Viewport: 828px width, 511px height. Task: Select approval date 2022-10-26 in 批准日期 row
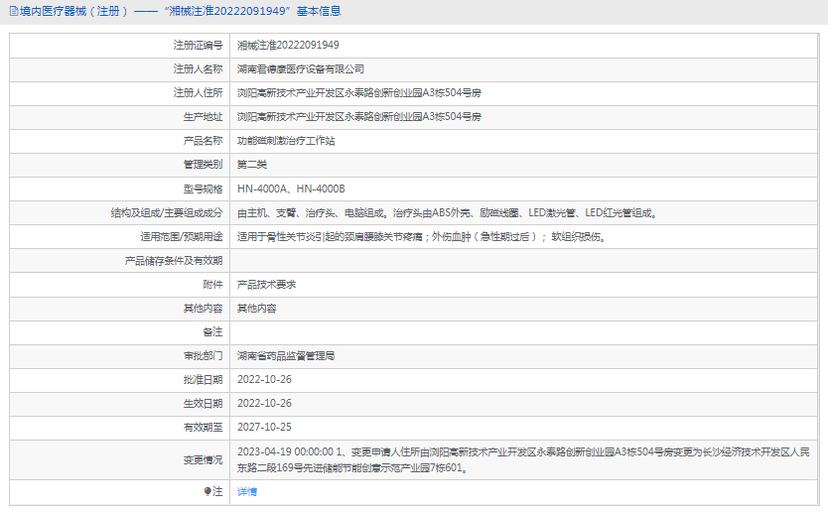(264, 380)
